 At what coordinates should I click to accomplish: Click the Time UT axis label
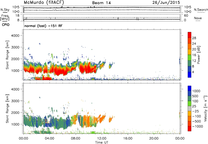(x=102, y=142)
